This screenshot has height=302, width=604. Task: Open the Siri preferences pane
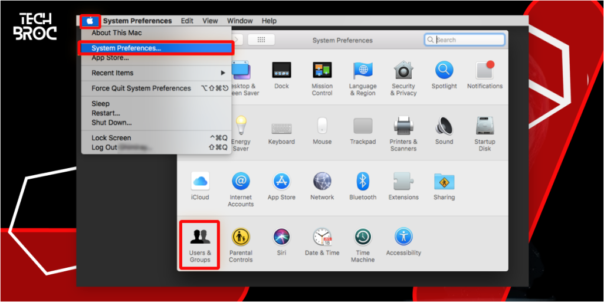coord(281,242)
